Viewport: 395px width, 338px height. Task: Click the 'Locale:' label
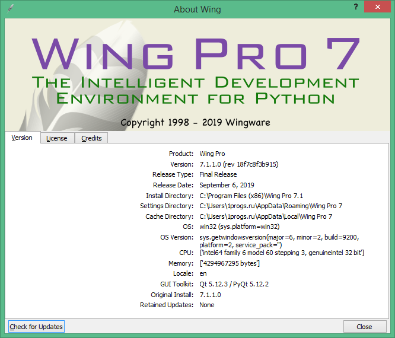183,273
